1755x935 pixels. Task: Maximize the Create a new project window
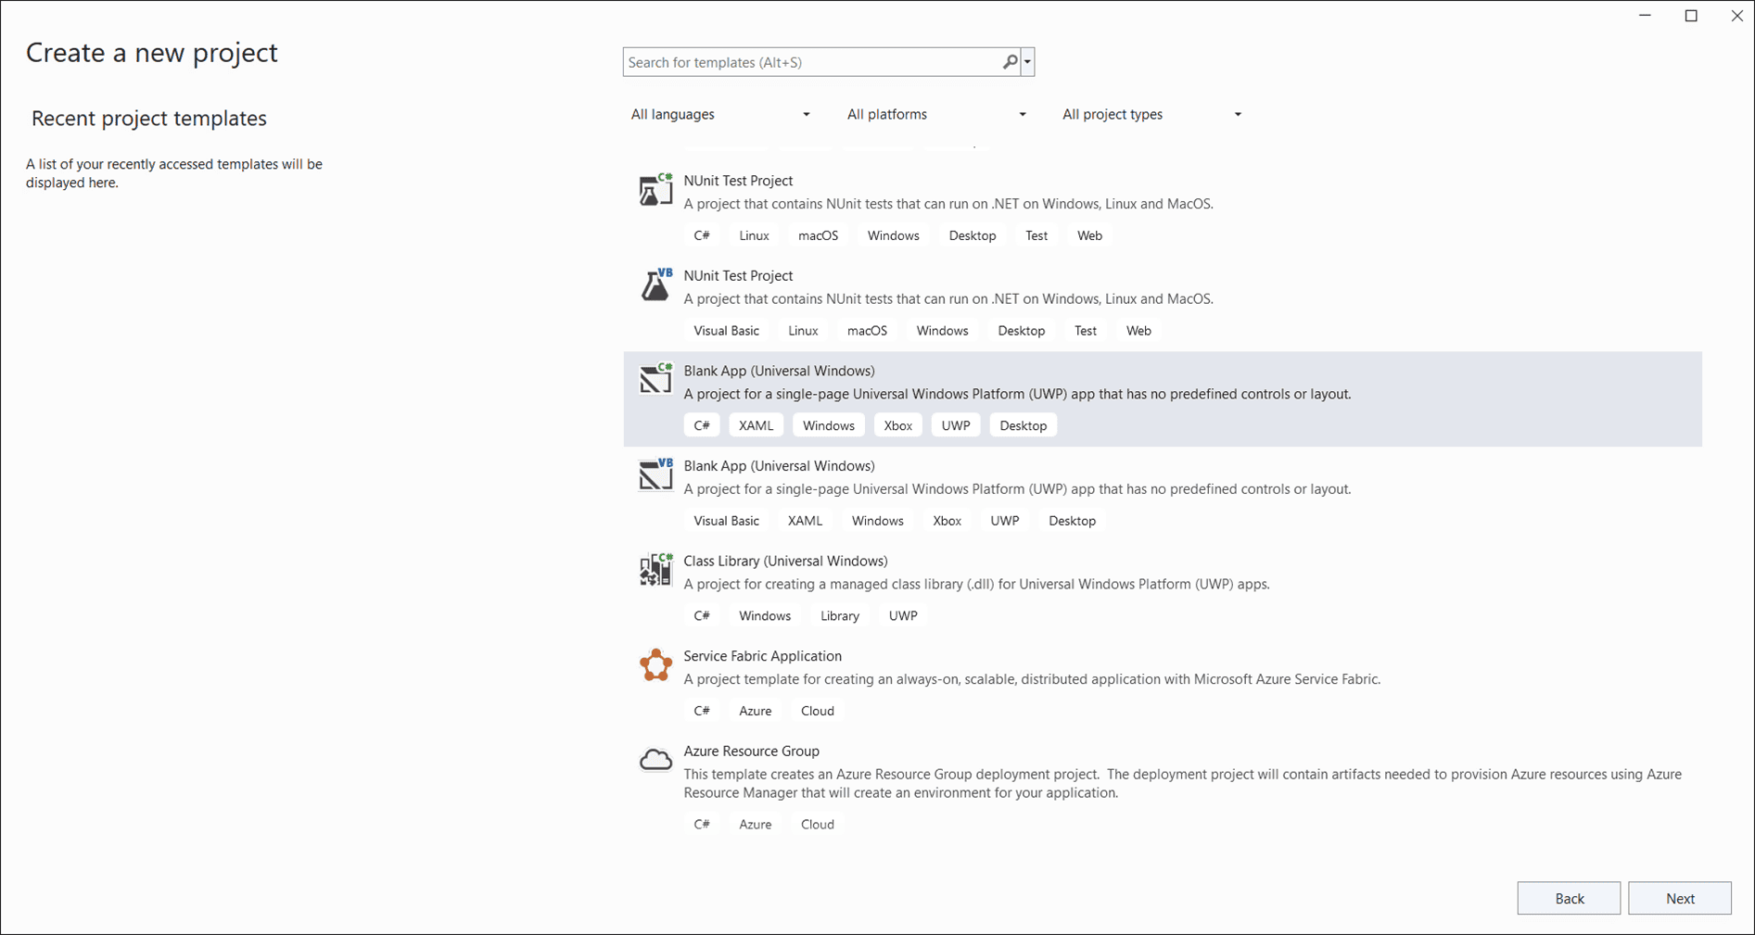click(x=1691, y=16)
